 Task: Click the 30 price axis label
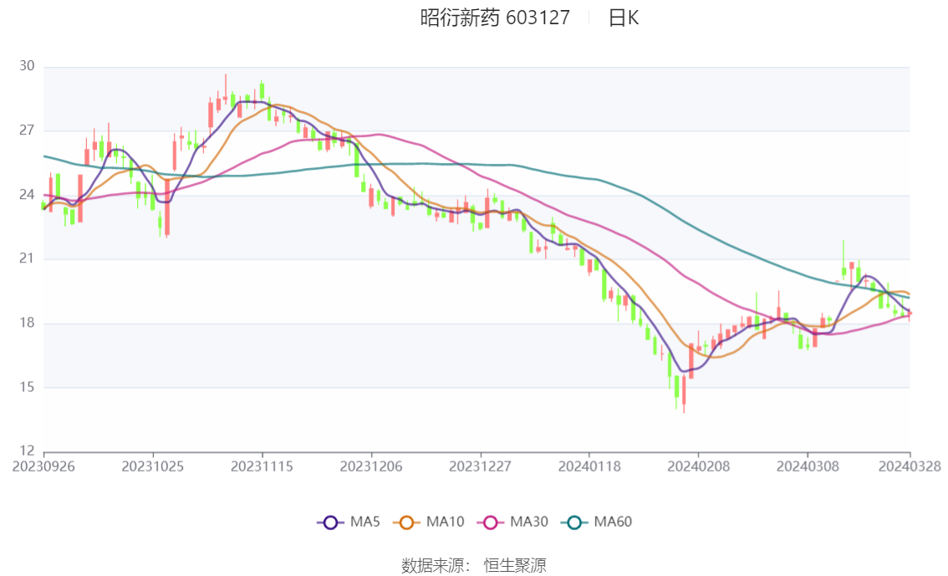click(28, 66)
